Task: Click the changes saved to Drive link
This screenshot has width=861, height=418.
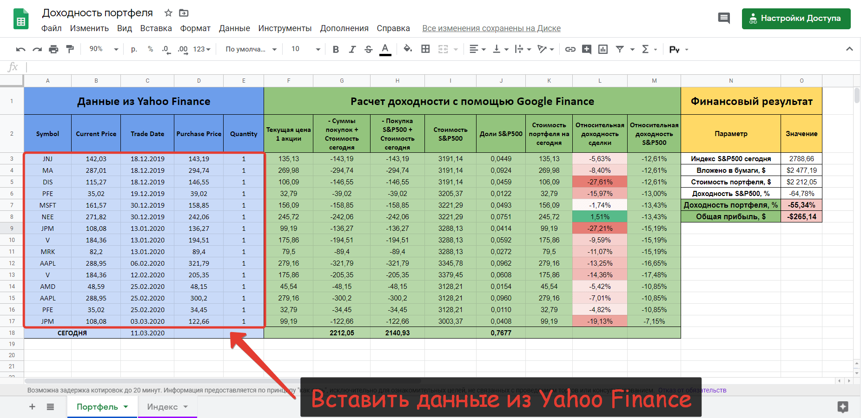Action: pos(491,28)
